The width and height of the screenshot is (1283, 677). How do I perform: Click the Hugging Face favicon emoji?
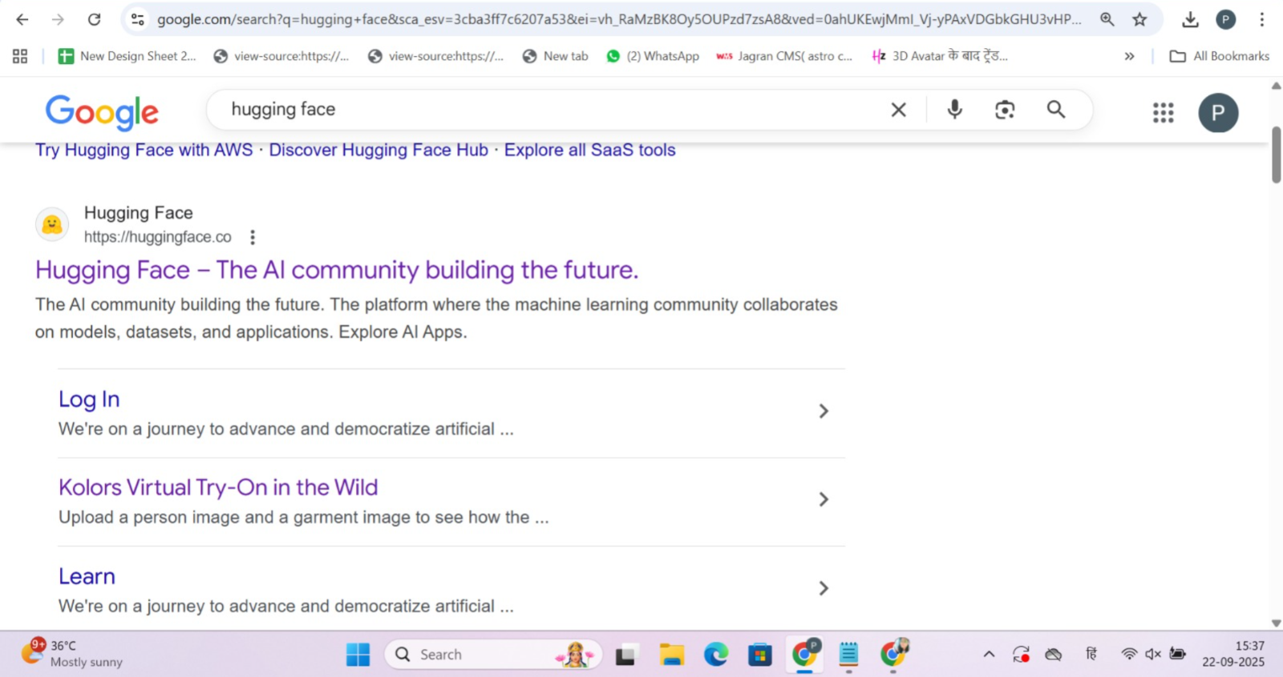tap(52, 224)
